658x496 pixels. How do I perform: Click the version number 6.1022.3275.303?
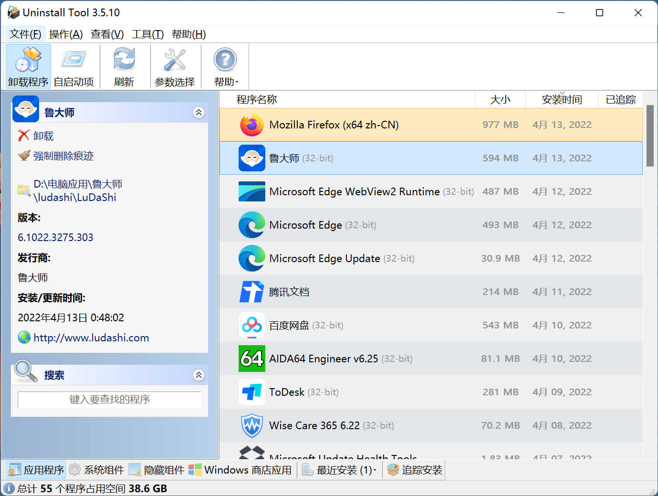(x=55, y=237)
